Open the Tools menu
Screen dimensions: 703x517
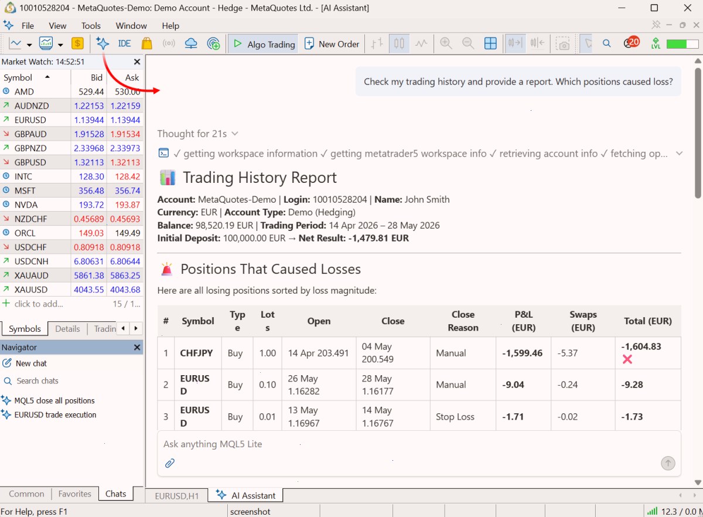pyautogui.click(x=91, y=26)
